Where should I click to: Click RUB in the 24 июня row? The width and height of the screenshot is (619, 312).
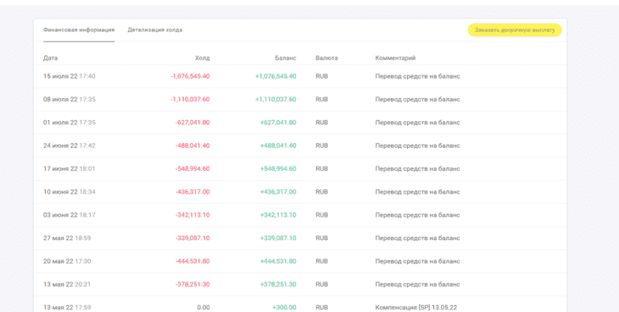click(321, 145)
